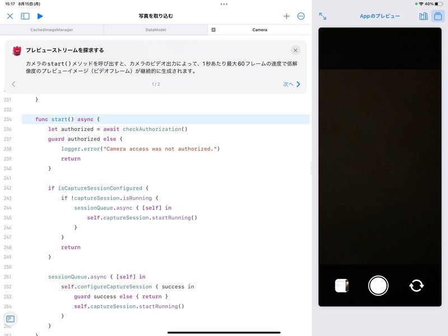Open the library books icon

[x=423, y=16]
